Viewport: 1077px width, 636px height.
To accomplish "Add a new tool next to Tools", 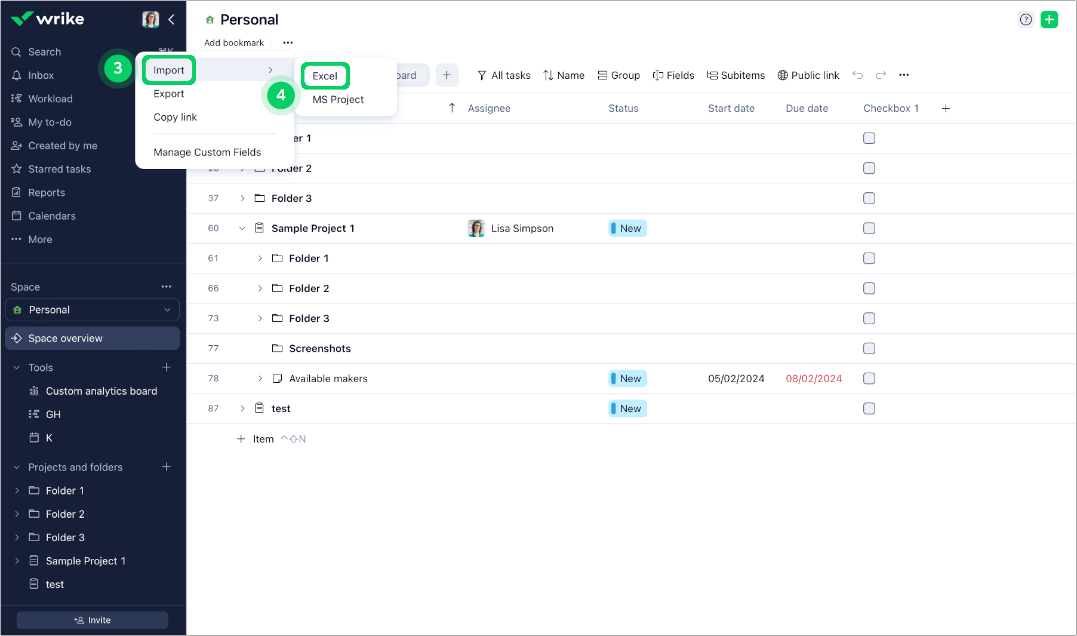I will tap(167, 367).
